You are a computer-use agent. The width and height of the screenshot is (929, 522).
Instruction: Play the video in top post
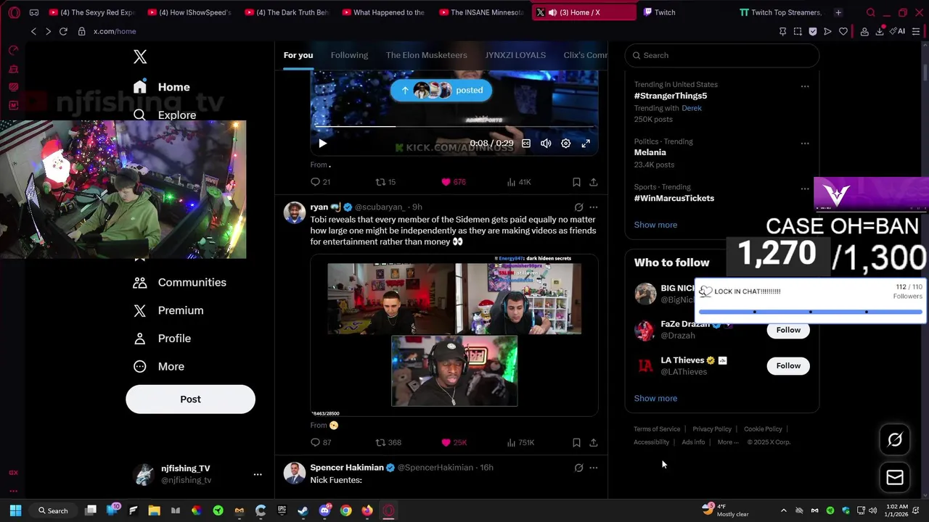pos(323,144)
